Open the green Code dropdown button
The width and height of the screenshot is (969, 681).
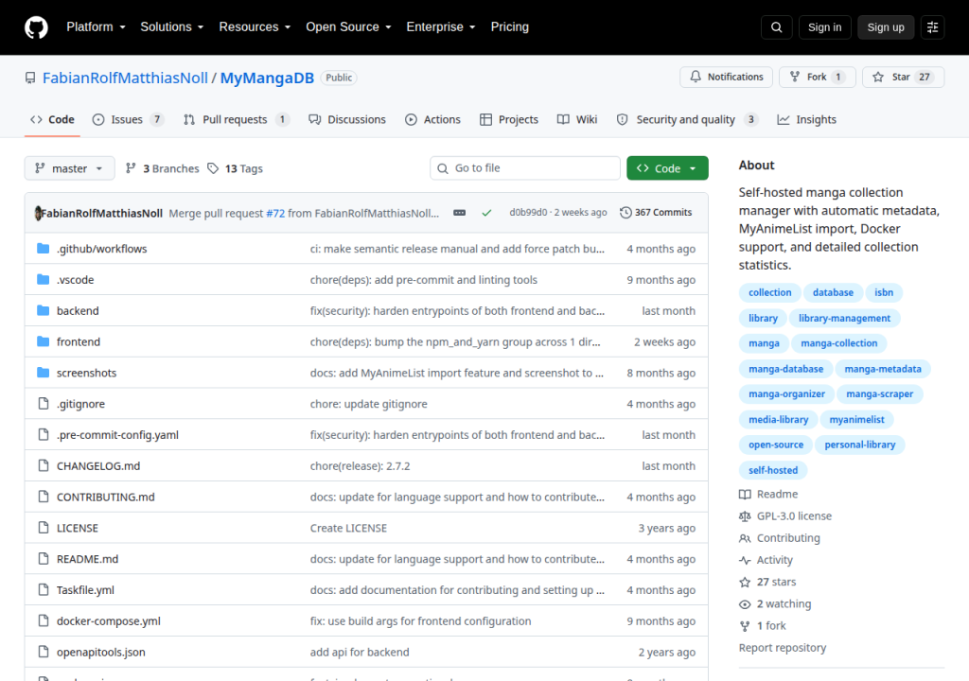click(x=667, y=168)
